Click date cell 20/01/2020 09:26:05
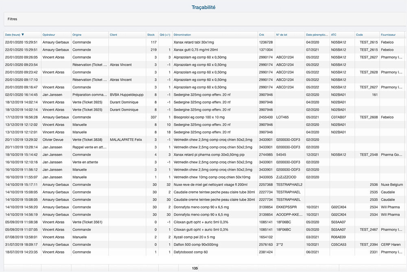This screenshot has width=407, height=272. click(21, 57)
